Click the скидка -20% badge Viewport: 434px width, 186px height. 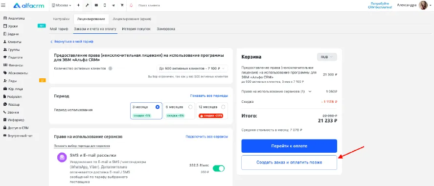211,116
